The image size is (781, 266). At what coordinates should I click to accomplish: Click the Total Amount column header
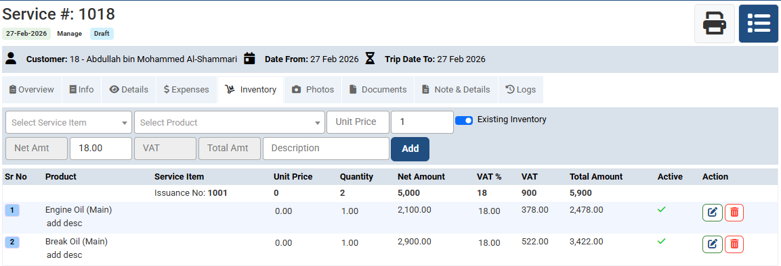click(x=596, y=177)
